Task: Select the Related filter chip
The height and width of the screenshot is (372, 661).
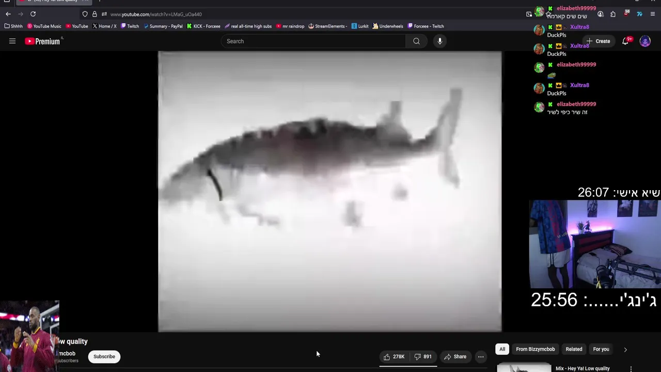Action: 574,349
